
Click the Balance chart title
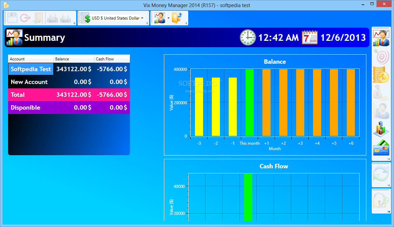click(x=275, y=62)
